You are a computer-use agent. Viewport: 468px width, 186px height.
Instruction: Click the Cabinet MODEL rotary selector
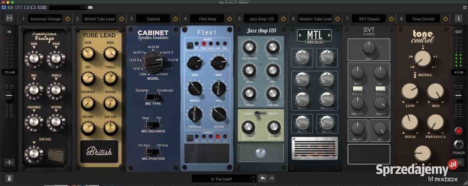coord(153,62)
